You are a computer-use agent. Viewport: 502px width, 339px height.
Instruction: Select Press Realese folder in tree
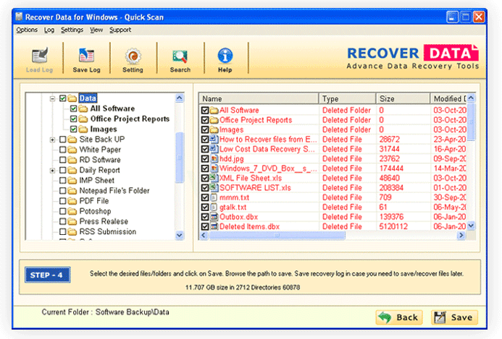(104, 221)
